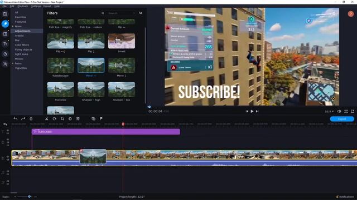The height and width of the screenshot is (200, 357).
Task: Open the File menu
Action: tap(4, 6)
